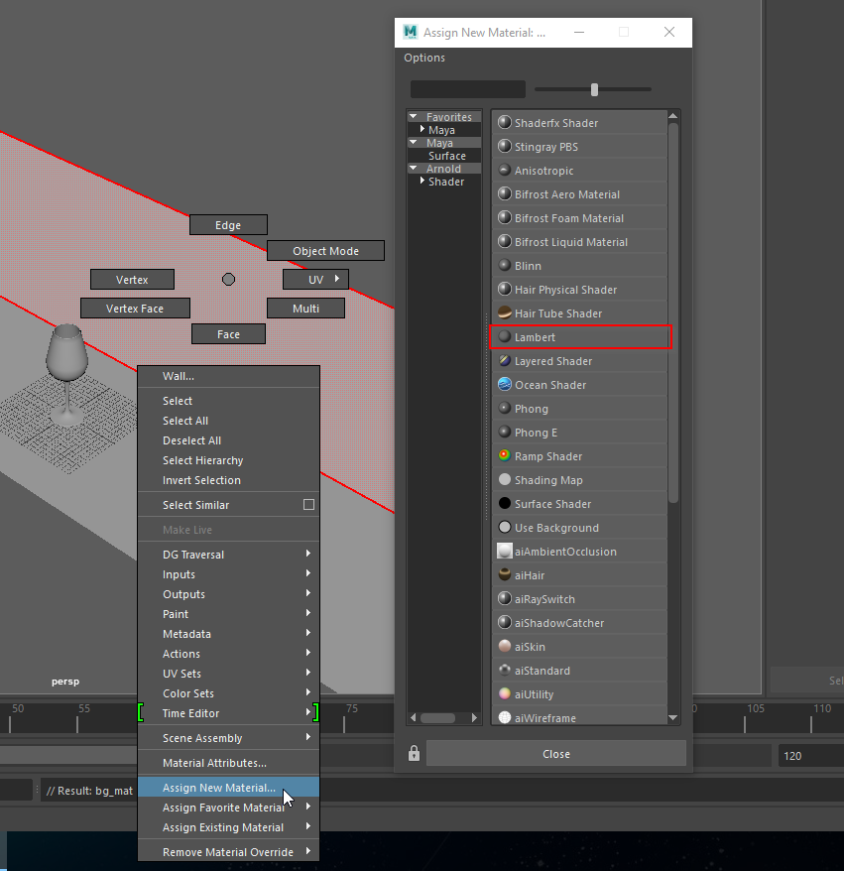Screen dimensions: 844x871
Task: Choose Deselect All from menu
Action: (228, 440)
